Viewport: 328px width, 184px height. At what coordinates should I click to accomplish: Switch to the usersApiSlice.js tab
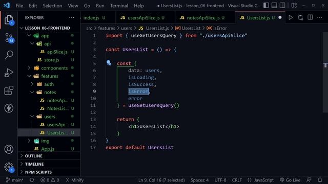tap(146, 18)
